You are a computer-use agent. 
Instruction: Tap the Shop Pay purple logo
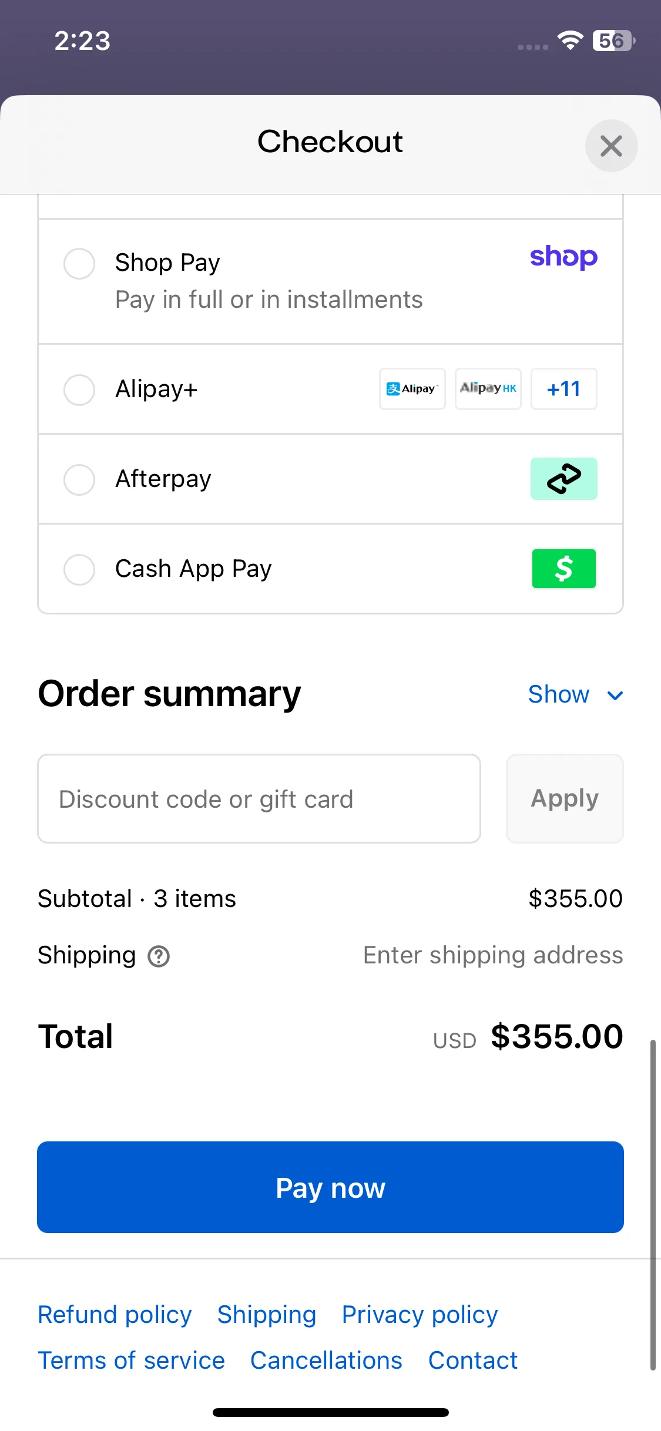tap(563, 257)
